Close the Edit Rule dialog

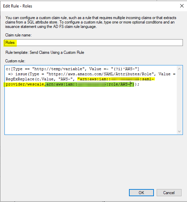pyautogui.click(x=182, y=6)
